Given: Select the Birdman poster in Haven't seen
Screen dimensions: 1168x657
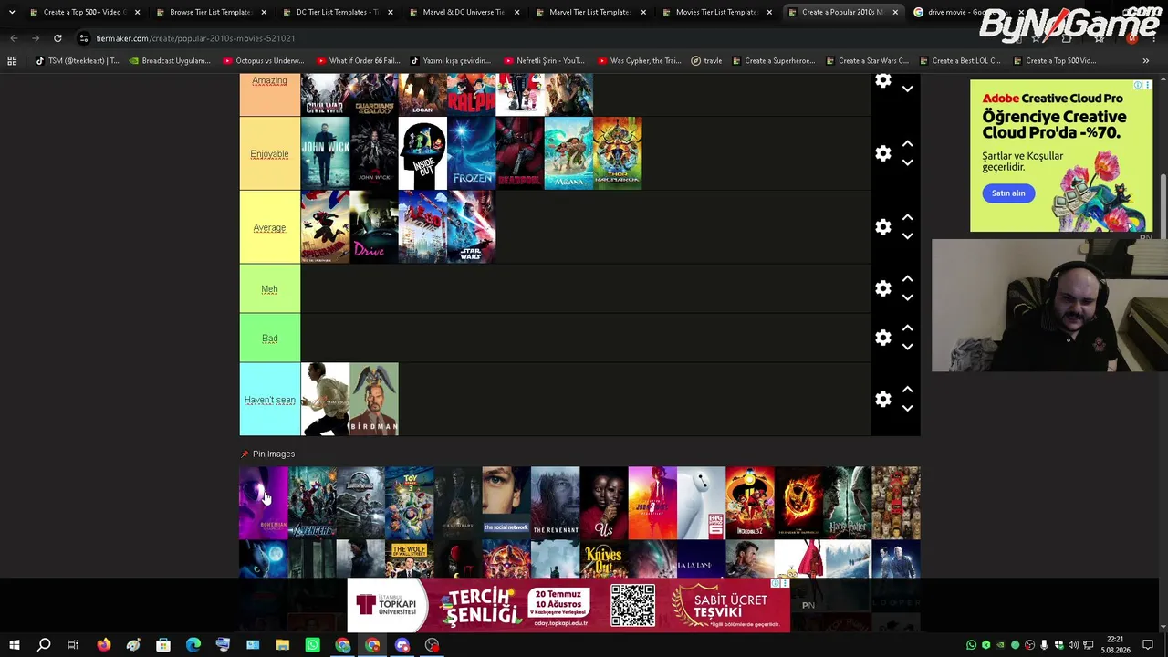Looking at the screenshot, I should (374, 399).
